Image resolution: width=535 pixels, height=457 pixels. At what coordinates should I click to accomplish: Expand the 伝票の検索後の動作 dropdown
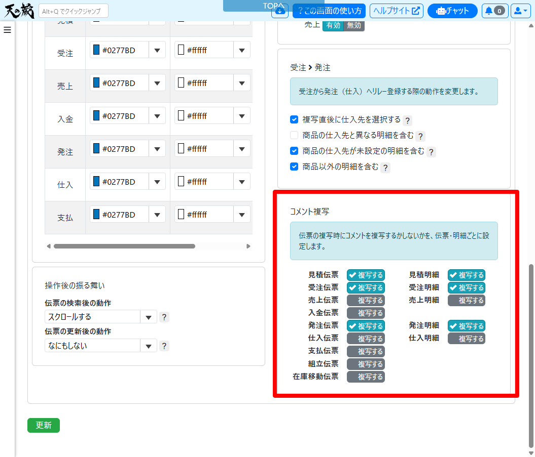[148, 317]
